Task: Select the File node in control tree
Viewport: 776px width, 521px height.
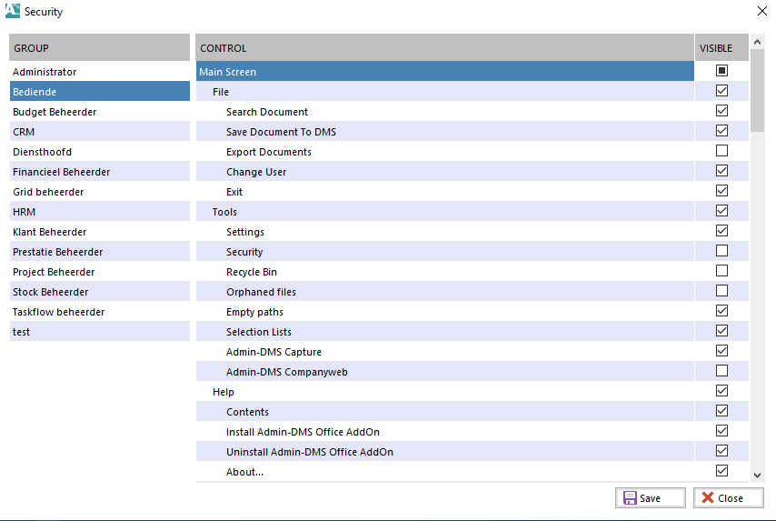Action: coord(221,92)
